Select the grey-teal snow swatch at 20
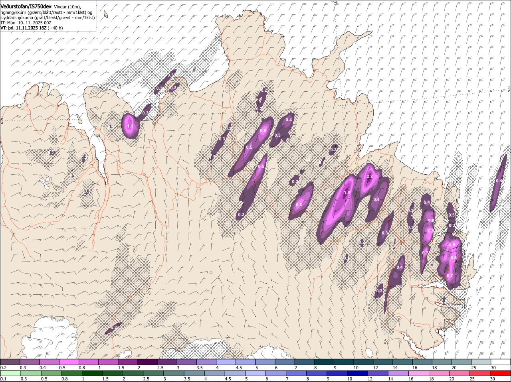Image resolution: width=511 pixels, height=382 pixels. click(461, 362)
